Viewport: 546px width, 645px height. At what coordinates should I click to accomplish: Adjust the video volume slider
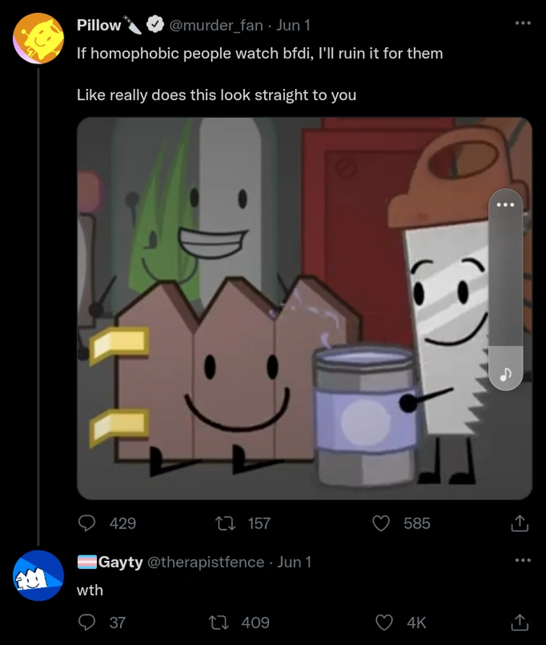click(x=505, y=290)
